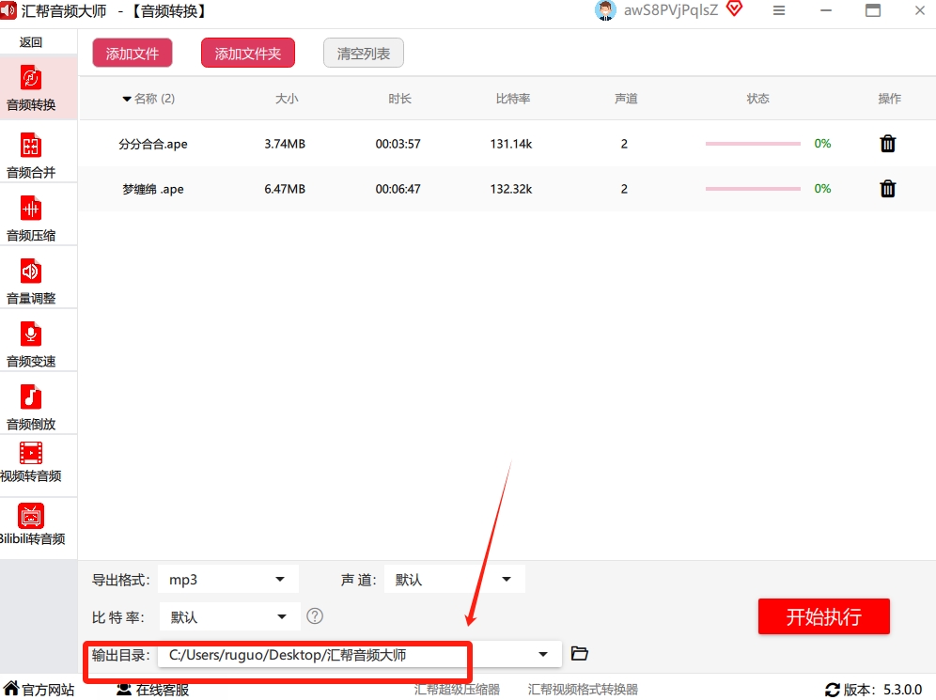Click the 官方网站 home icon

coord(10,688)
